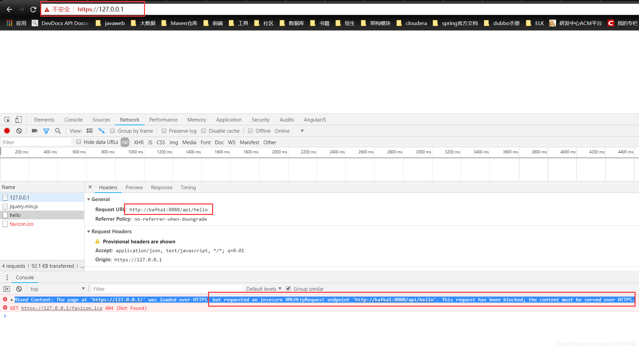Click the not-secure warning triangle icon

tap(47, 9)
